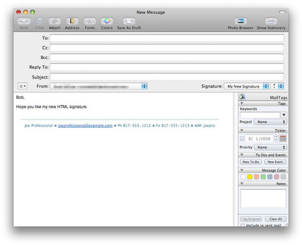Screen dimensions: 302x245
Task: Click in the Bcc address field
Action: pyautogui.click(x=167, y=57)
